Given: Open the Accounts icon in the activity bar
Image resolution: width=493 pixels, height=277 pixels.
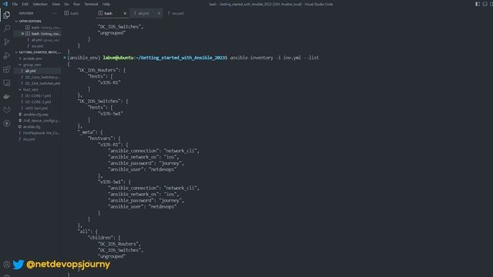Looking at the screenshot, I should pyautogui.click(x=7, y=265).
